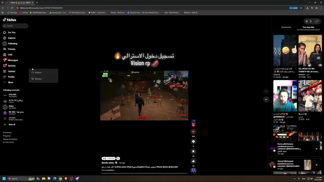Go to the next video
Screen dimensions: 324x182
(266, 100)
